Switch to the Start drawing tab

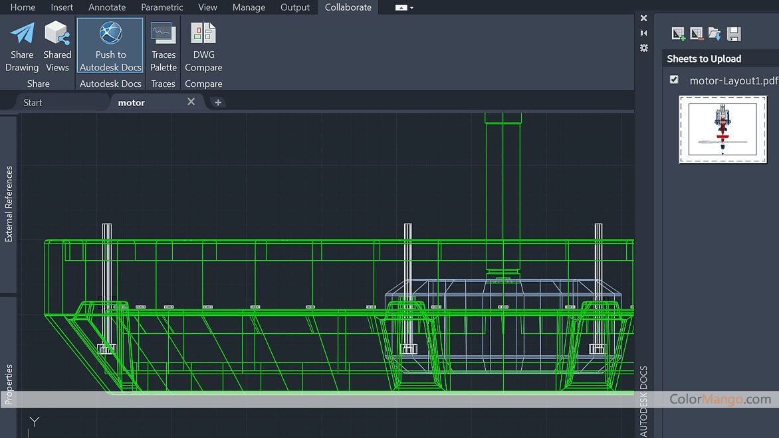coord(33,102)
